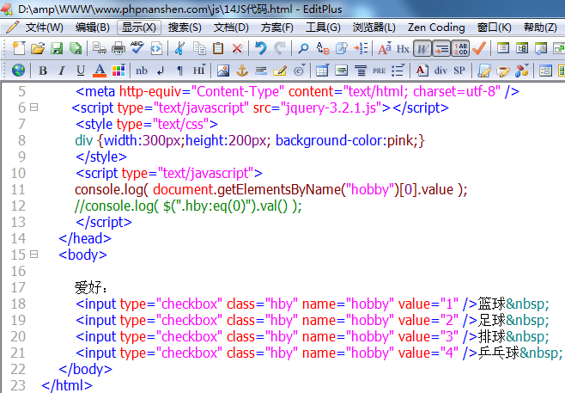This screenshot has height=393, width=565.
Task: Insert span (SP) tag
Action: click(x=459, y=71)
